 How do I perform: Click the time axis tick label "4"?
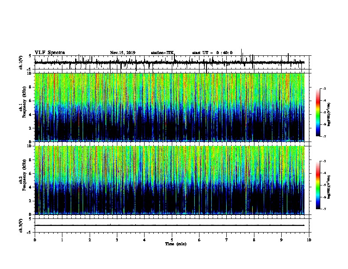[145, 240]
